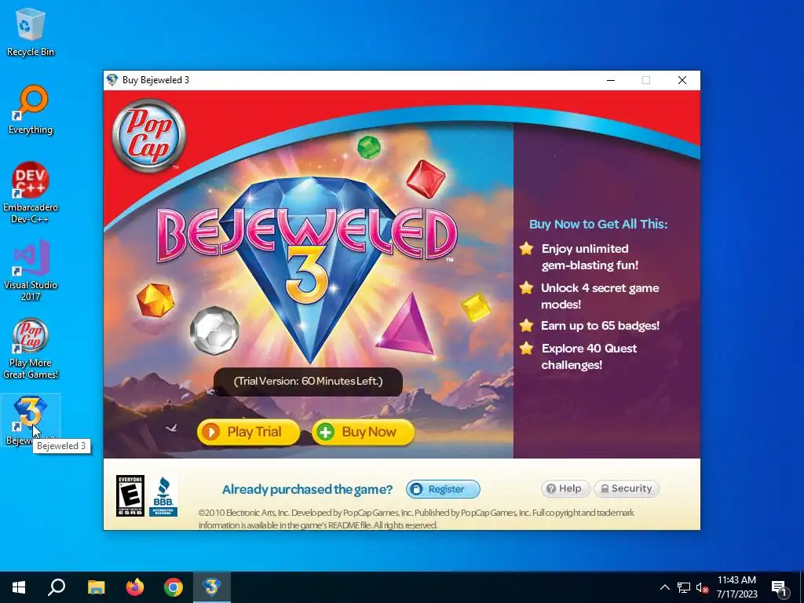Click 'Enjoy unlimited gem-blasting fun!' text
The height and width of the screenshot is (603, 804).
click(590, 257)
